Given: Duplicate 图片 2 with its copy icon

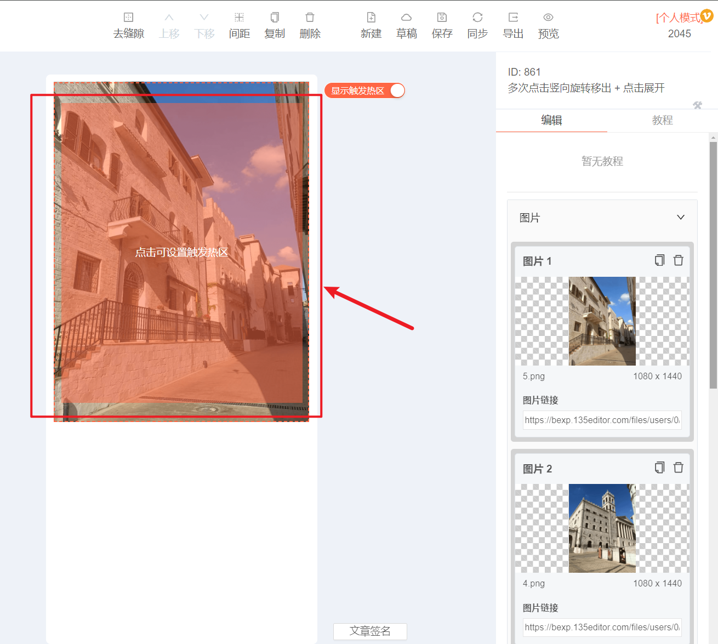Looking at the screenshot, I should click(660, 468).
